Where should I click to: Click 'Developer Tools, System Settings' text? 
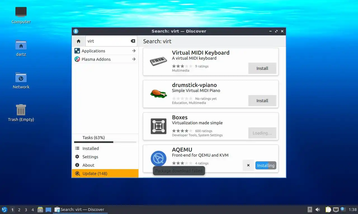197,135
